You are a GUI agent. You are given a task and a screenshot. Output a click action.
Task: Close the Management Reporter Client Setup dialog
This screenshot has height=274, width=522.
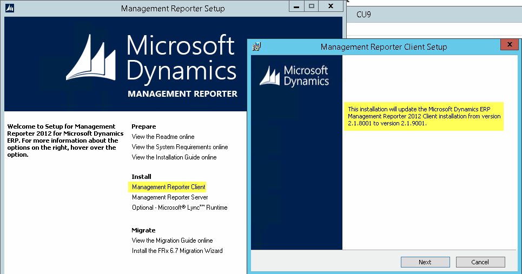click(x=510, y=44)
